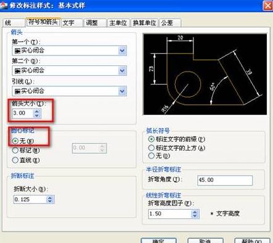273x243 pixels.
Task: Close the 修改标注样式 dialog
Action: (x=267, y=6)
